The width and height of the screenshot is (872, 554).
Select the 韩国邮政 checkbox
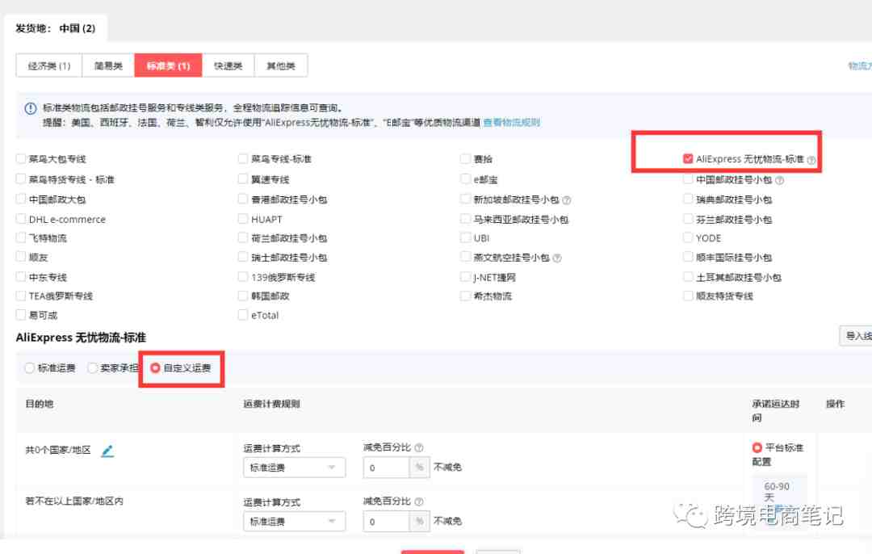pyautogui.click(x=243, y=296)
